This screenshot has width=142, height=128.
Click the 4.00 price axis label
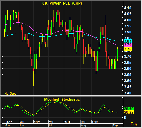(128, 20)
